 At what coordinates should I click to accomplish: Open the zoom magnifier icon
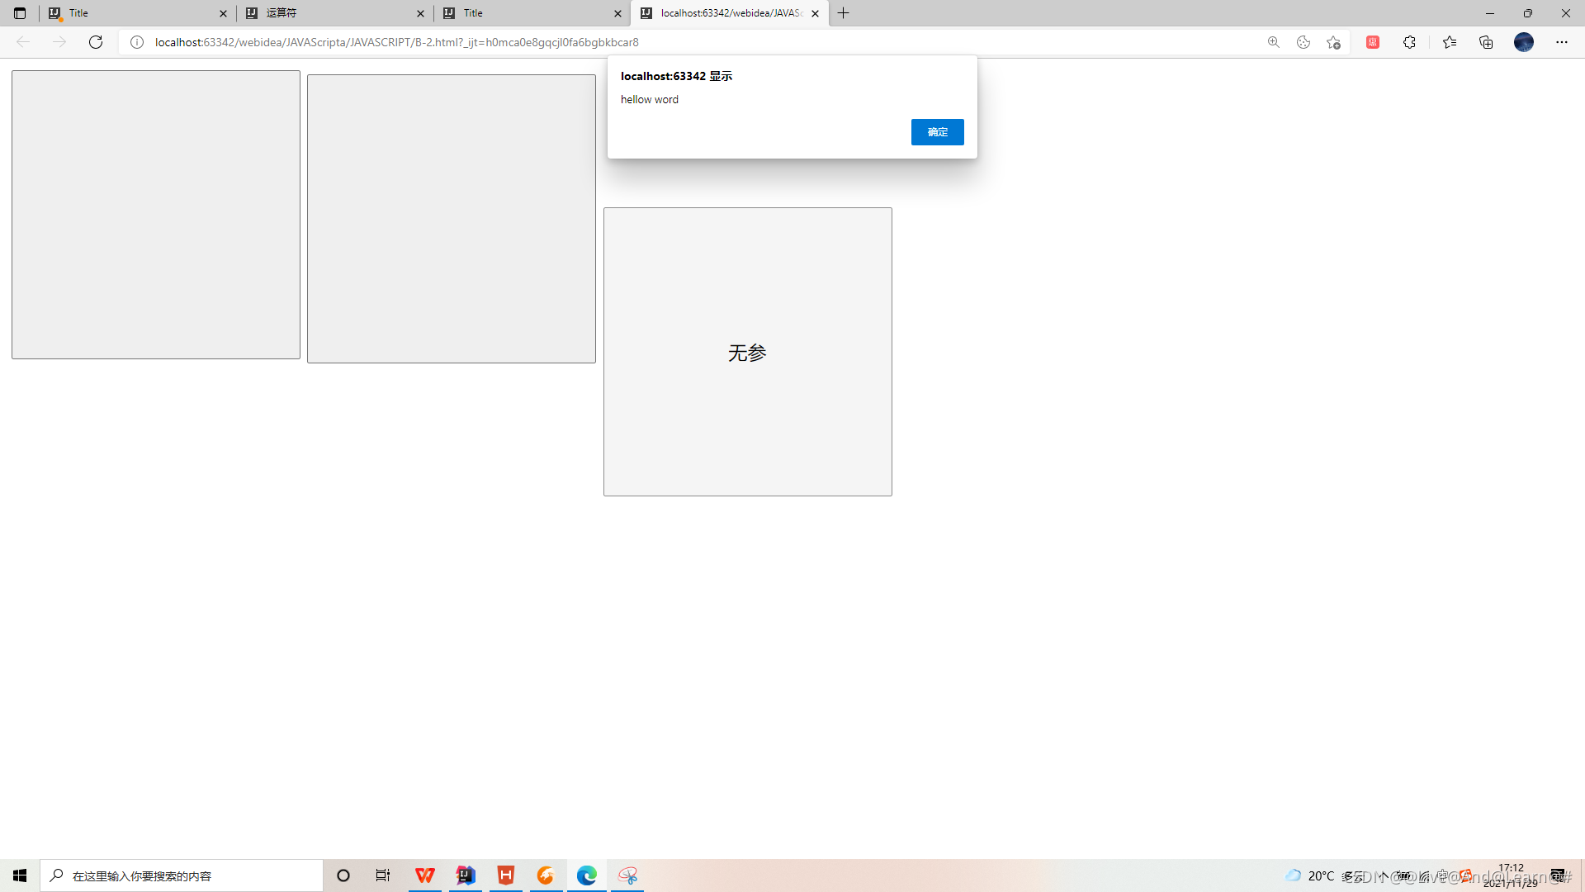pyautogui.click(x=1274, y=42)
